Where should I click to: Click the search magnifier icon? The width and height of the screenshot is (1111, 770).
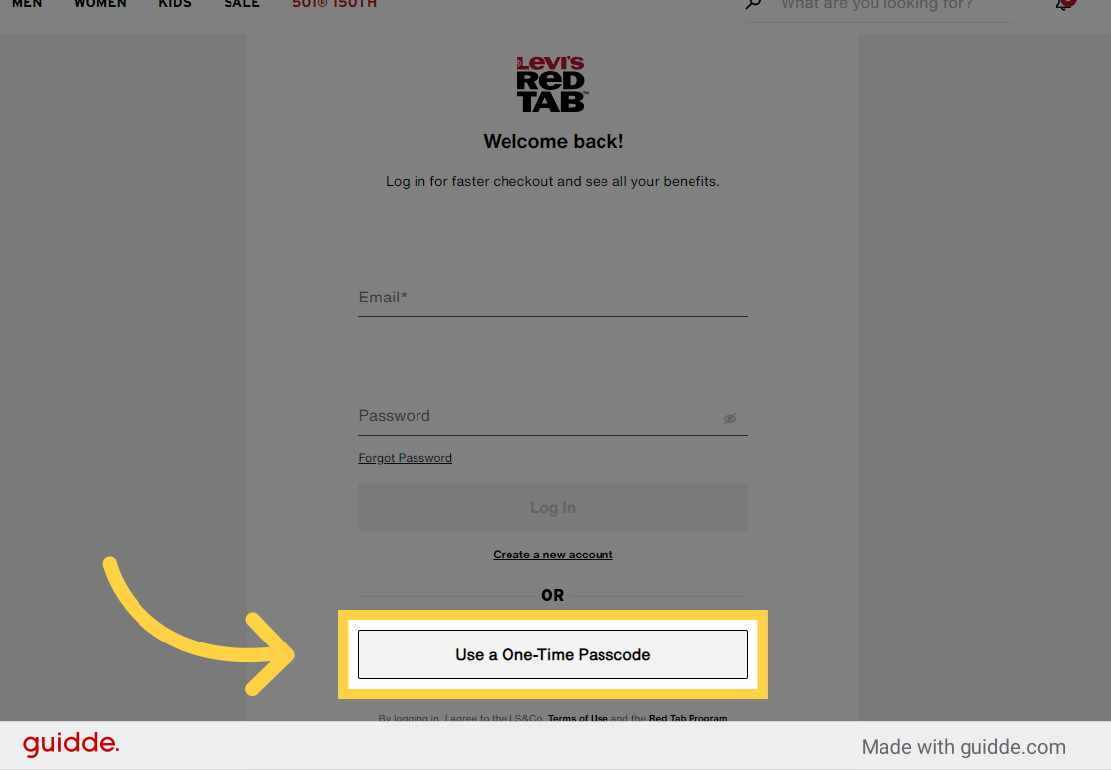(753, 4)
